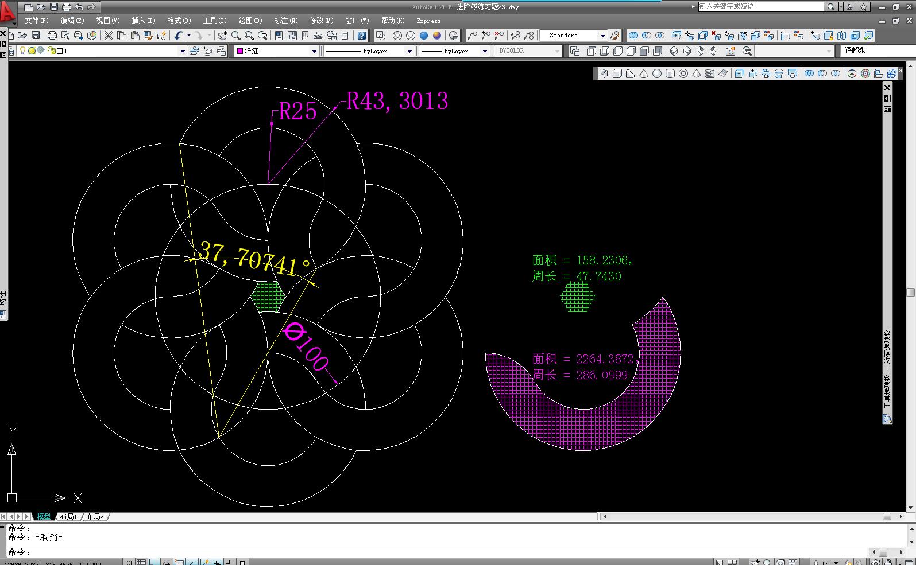The width and height of the screenshot is (916, 565).
Task: Switch to SW Isometric view
Action: click(674, 51)
